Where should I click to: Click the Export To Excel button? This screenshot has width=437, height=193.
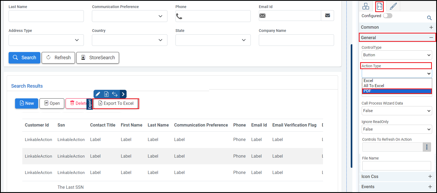click(x=116, y=103)
